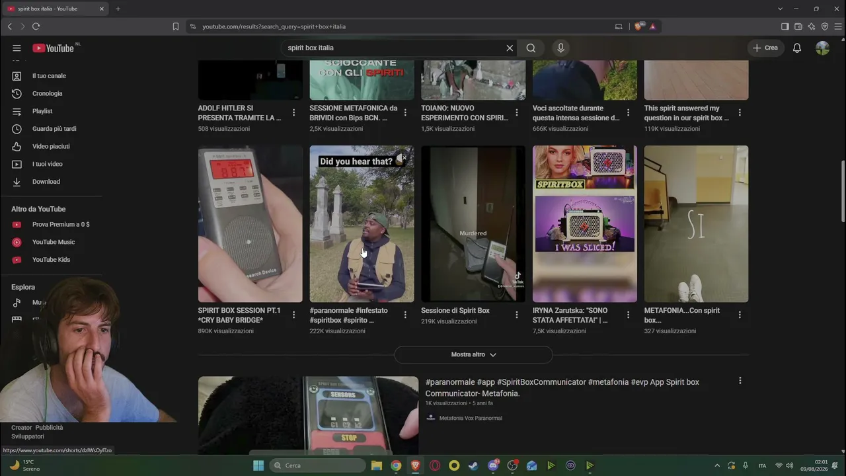Expand more shorts with 'Mostra altro'

coord(473,354)
